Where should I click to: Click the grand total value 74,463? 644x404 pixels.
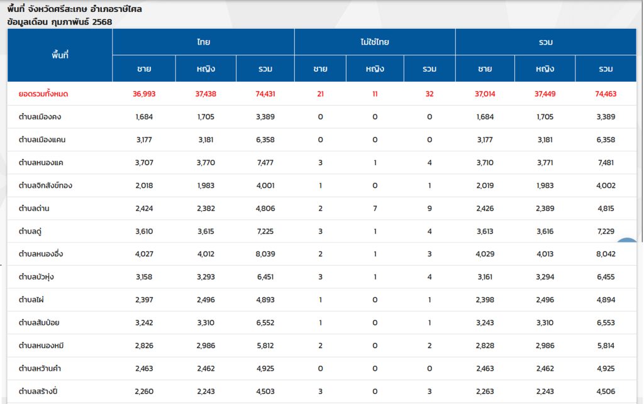coord(605,94)
